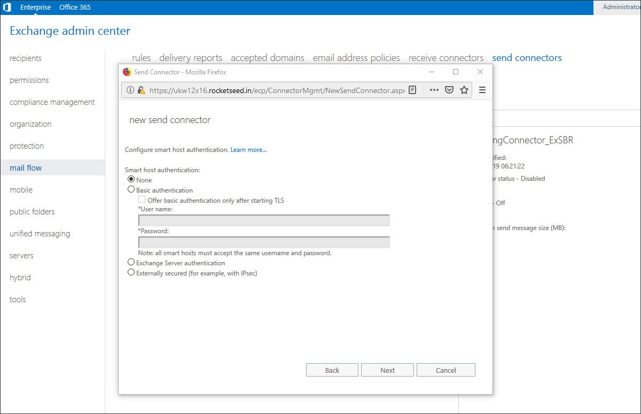Check basic authentication only after TLS
The width and height of the screenshot is (641, 414).
tap(142, 200)
